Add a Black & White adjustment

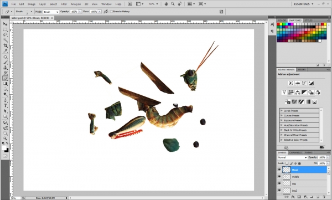pos(304,93)
